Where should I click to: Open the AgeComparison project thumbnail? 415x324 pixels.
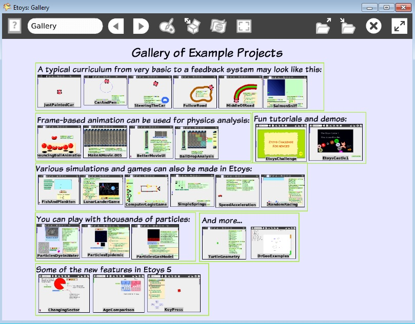(118, 294)
